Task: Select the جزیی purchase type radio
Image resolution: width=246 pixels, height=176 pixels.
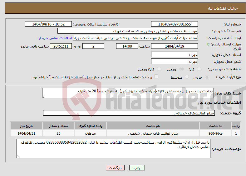Action: [207, 77]
